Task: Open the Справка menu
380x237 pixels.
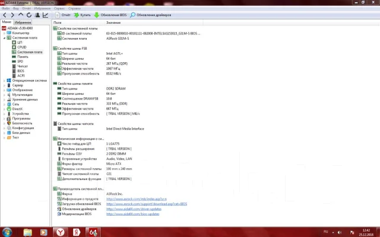Action: (x=74, y=8)
